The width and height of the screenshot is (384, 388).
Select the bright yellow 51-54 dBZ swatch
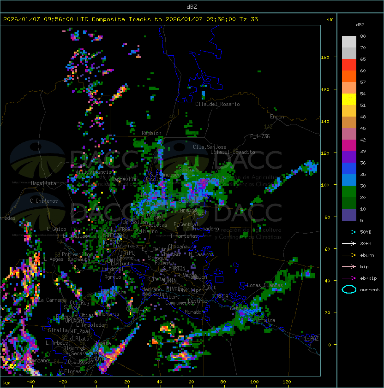tap(349, 100)
